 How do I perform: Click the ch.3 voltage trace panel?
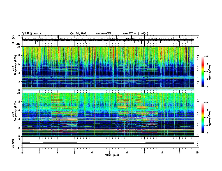(x=110, y=143)
